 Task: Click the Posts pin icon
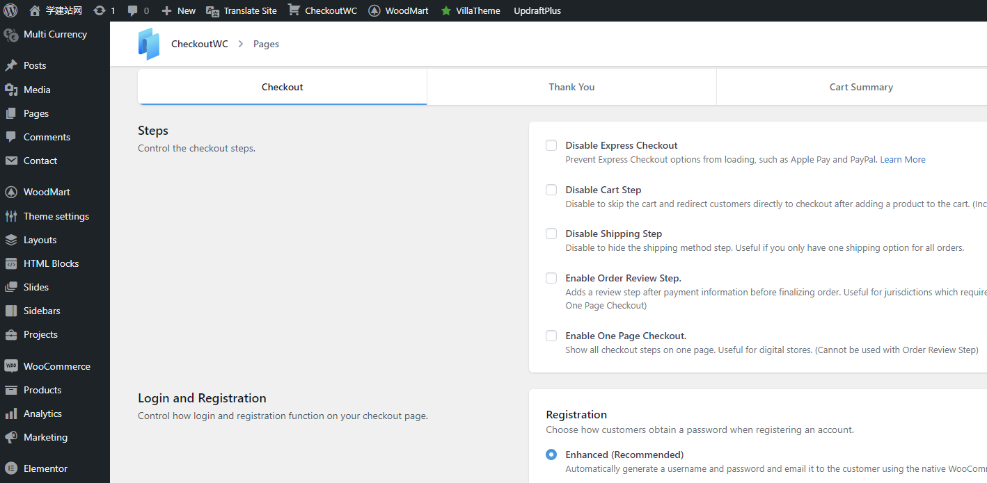click(11, 65)
